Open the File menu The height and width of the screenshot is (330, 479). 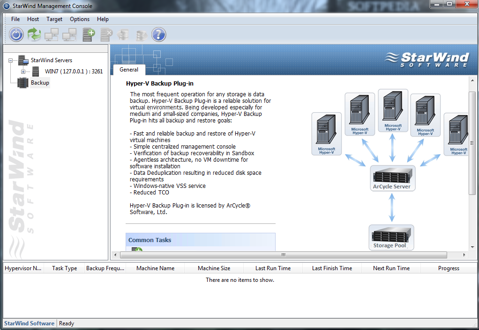point(15,19)
